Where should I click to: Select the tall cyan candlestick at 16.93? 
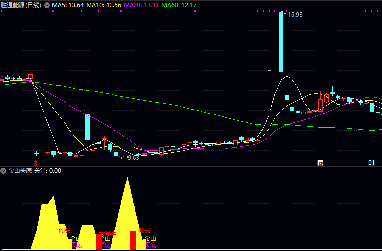point(281,42)
